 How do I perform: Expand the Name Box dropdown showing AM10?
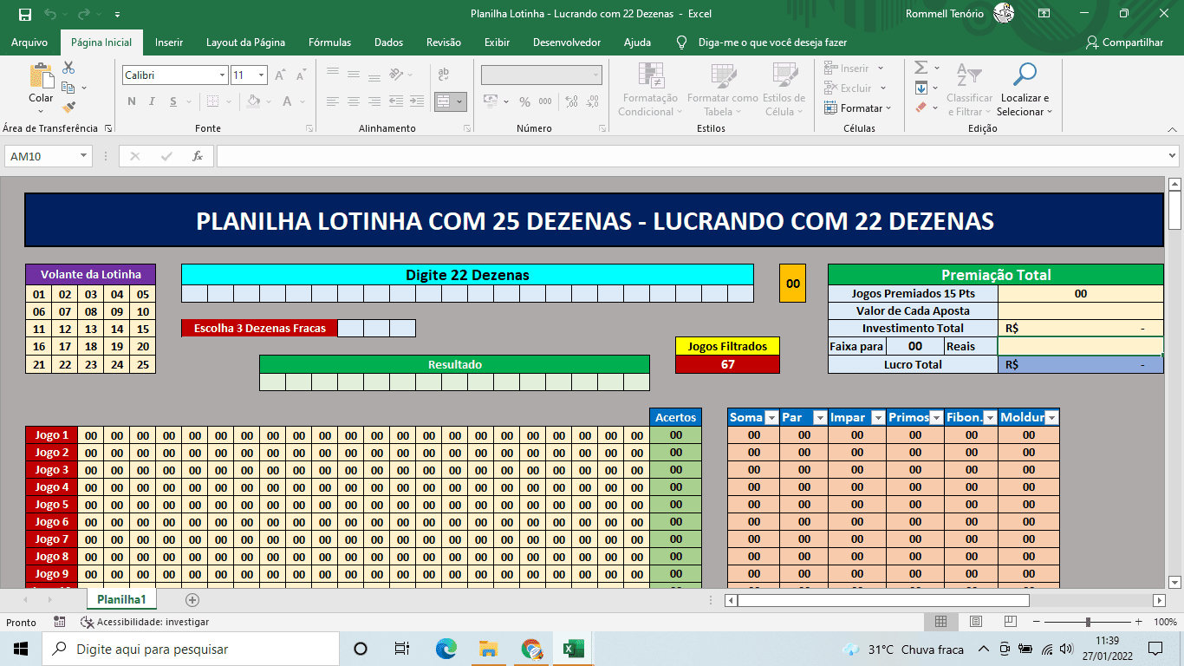click(84, 156)
